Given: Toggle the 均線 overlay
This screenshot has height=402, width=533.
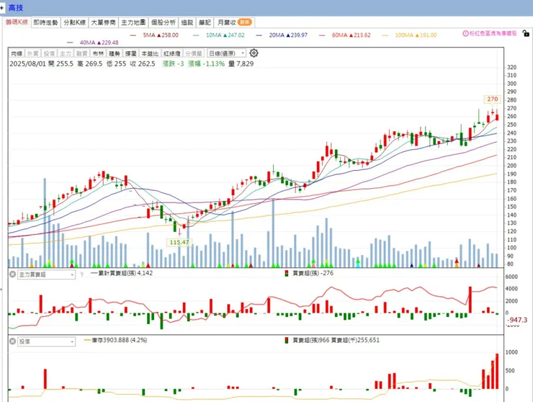Looking at the screenshot, I should tap(17, 53).
